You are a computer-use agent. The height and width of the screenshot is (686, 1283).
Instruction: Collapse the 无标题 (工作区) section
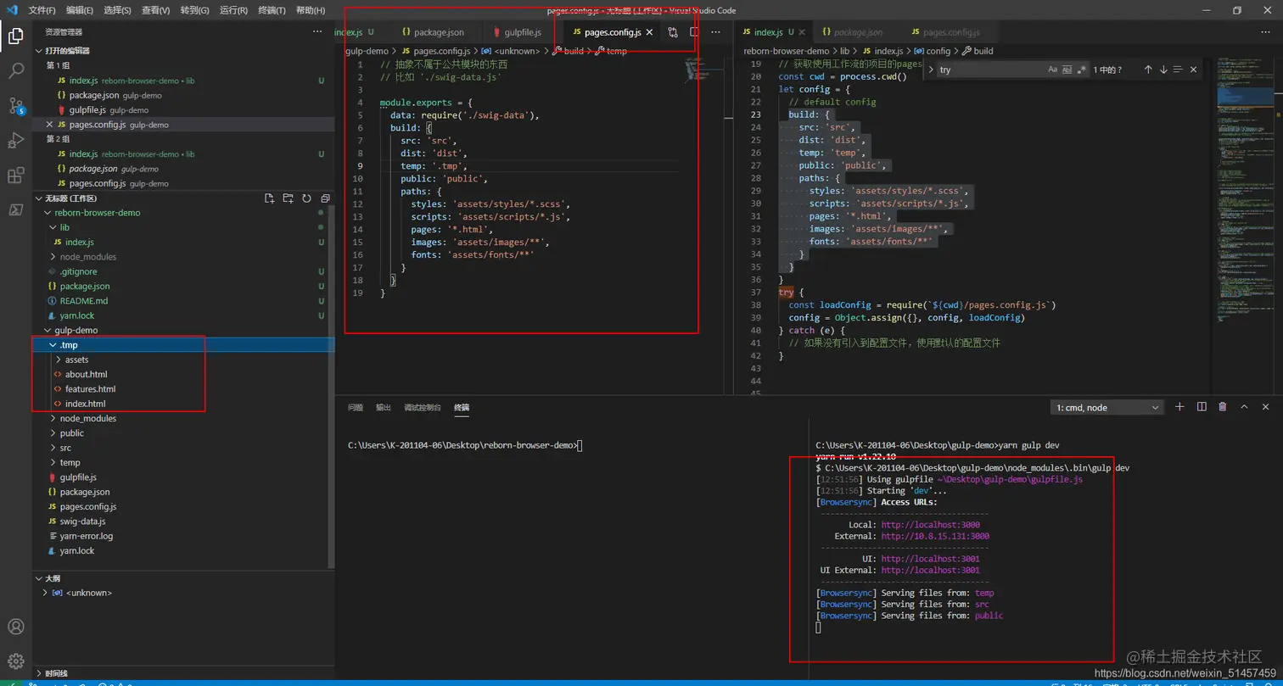[x=70, y=198]
